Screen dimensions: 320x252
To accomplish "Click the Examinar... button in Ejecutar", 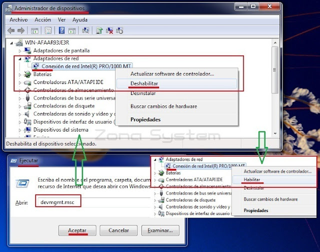I will pos(160,230).
